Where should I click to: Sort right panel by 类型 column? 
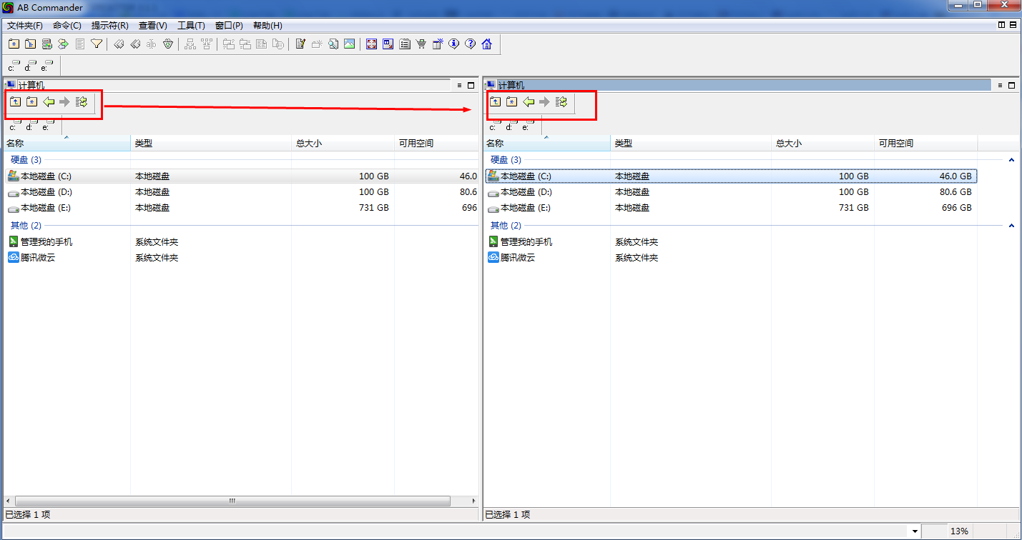click(x=691, y=144)
